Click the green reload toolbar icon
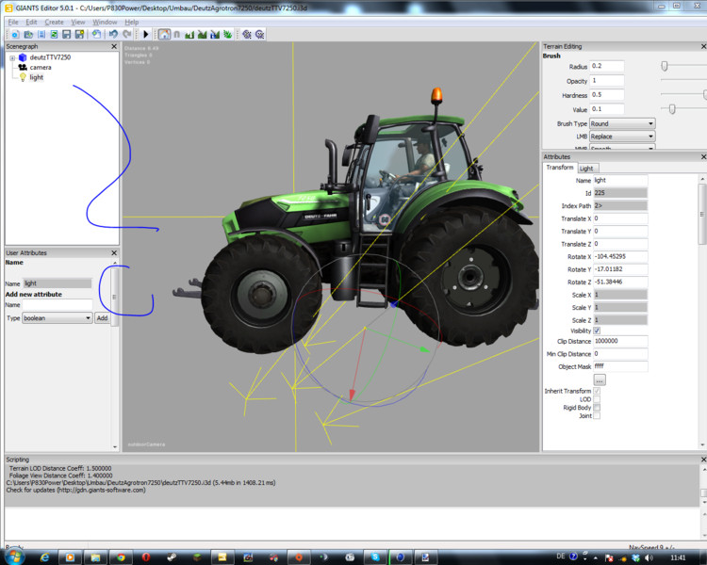 (x=54, y=34)
